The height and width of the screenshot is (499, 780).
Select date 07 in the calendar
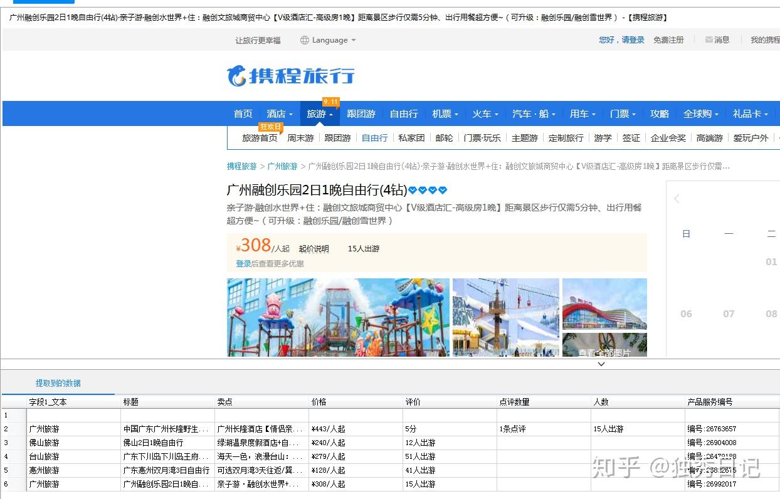[729, 313]
